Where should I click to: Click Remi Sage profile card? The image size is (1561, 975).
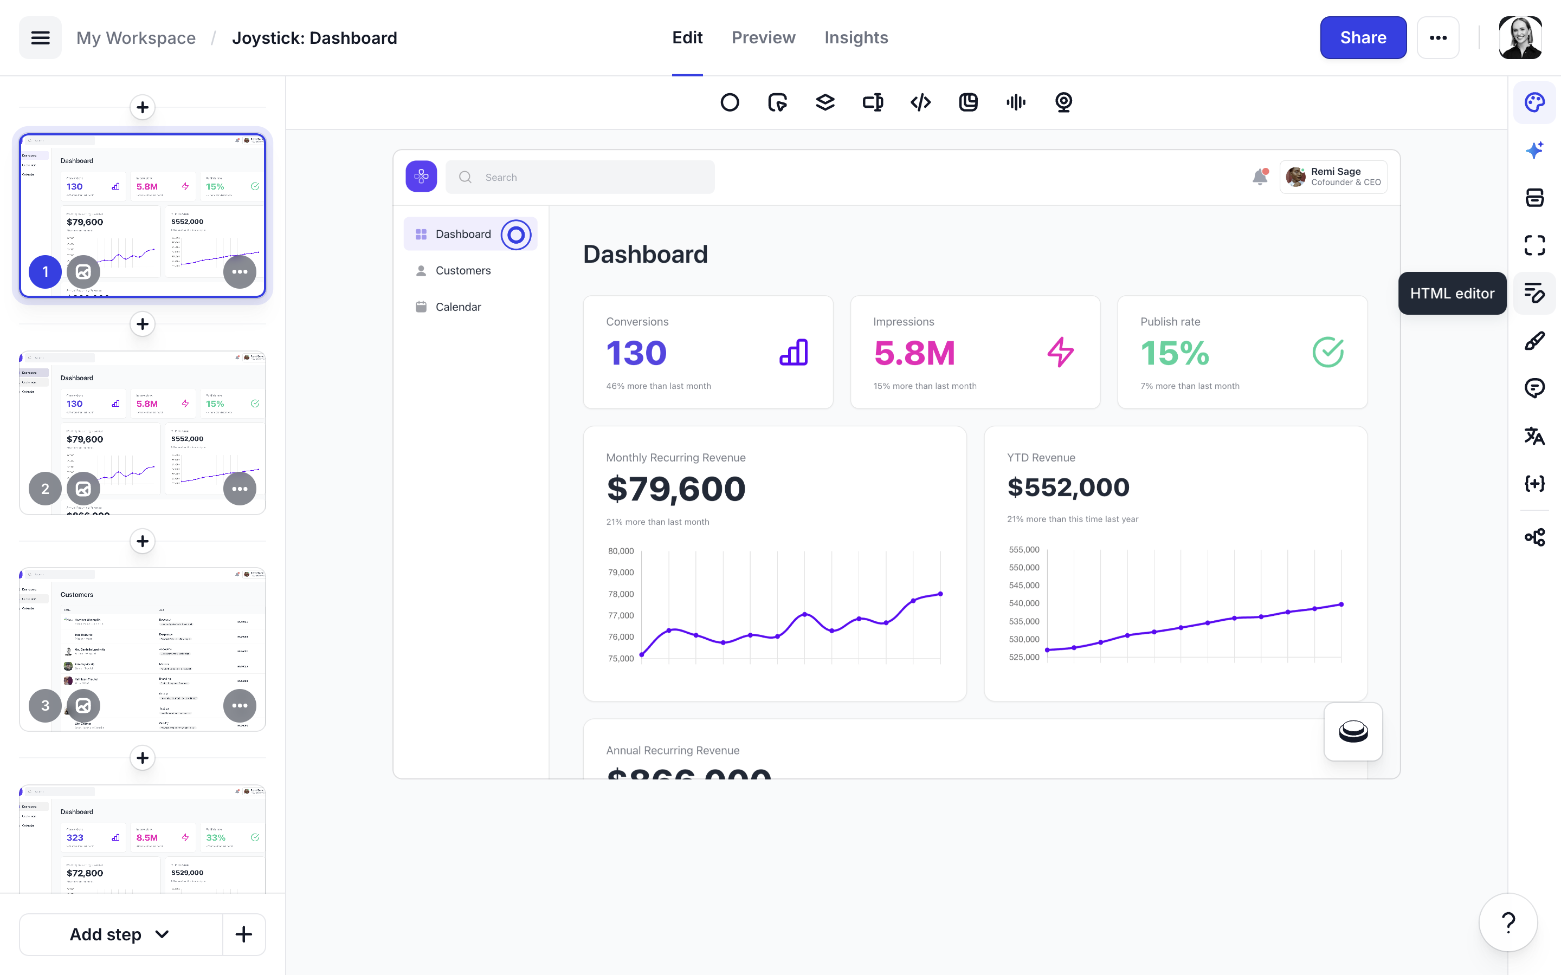pos(1333,177)
